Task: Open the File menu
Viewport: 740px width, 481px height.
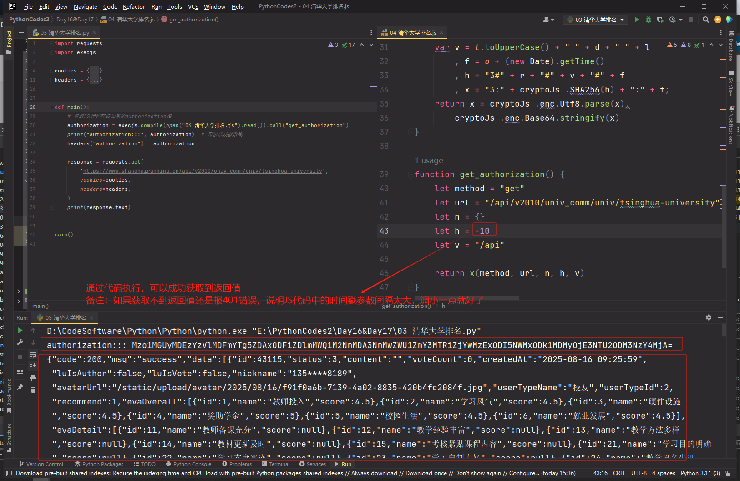Action: click(x=28, y=6)
